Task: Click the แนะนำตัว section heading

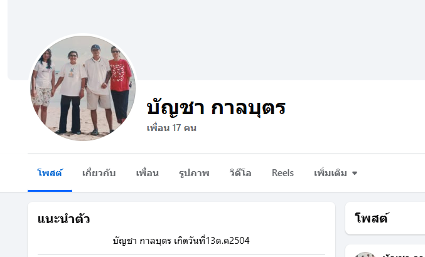Action: tap(63, 219)
